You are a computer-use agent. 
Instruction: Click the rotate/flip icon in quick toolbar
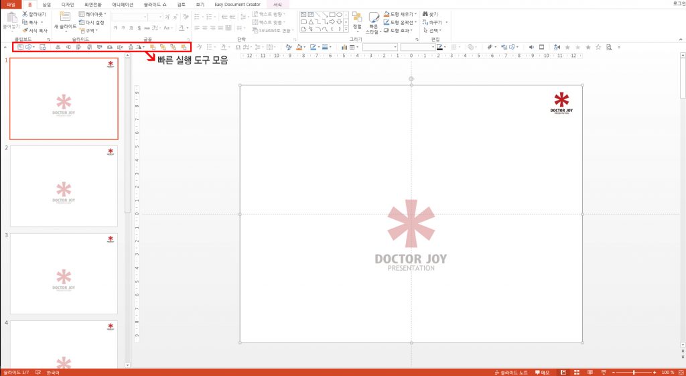click(139, 47)
